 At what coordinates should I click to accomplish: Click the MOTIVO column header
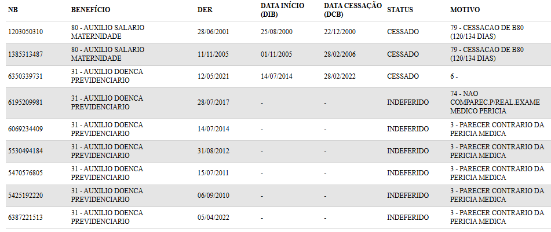(465, 10)
